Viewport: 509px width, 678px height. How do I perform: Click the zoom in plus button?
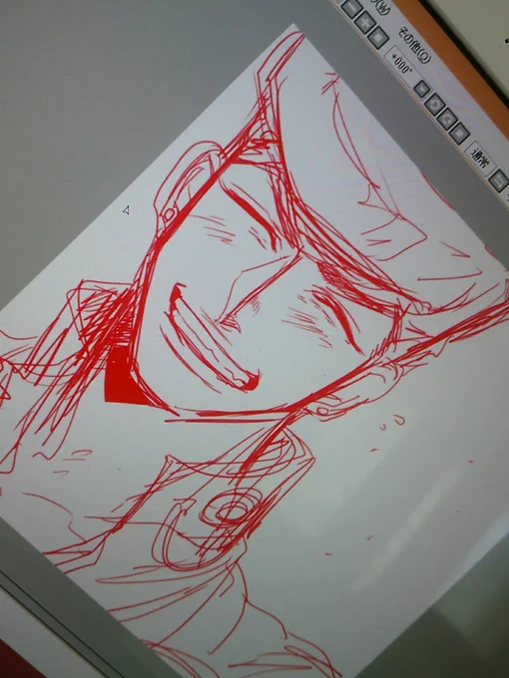[x=365, y=23]
